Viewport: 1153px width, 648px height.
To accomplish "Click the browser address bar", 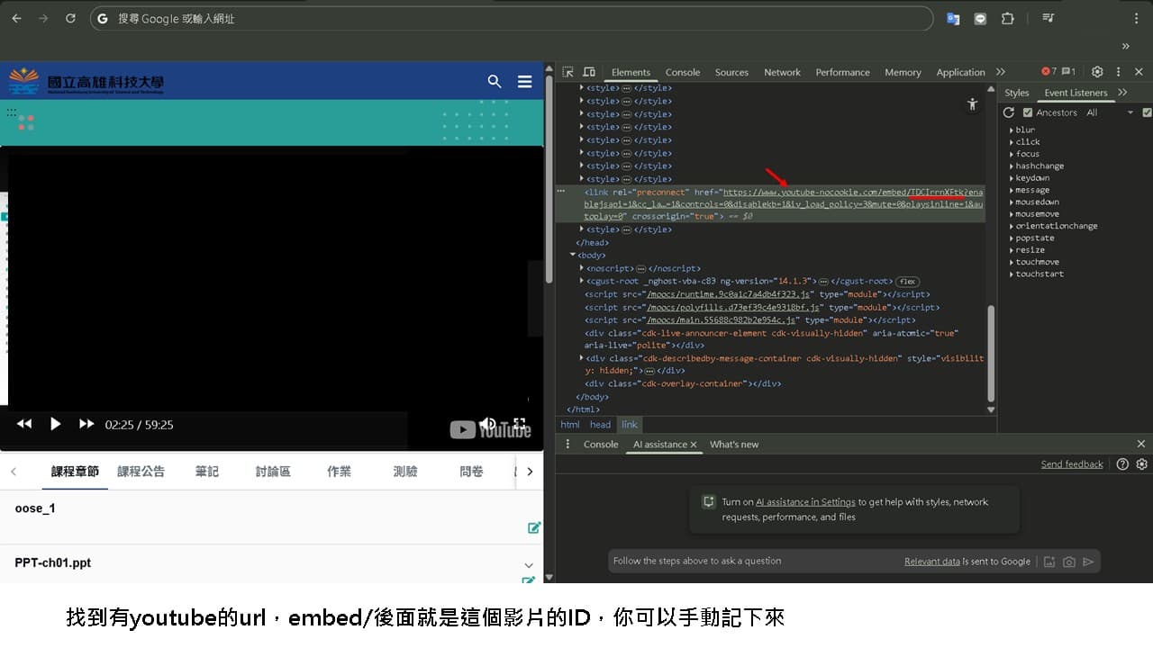I will pyautogui.click(x=512, y=18).
